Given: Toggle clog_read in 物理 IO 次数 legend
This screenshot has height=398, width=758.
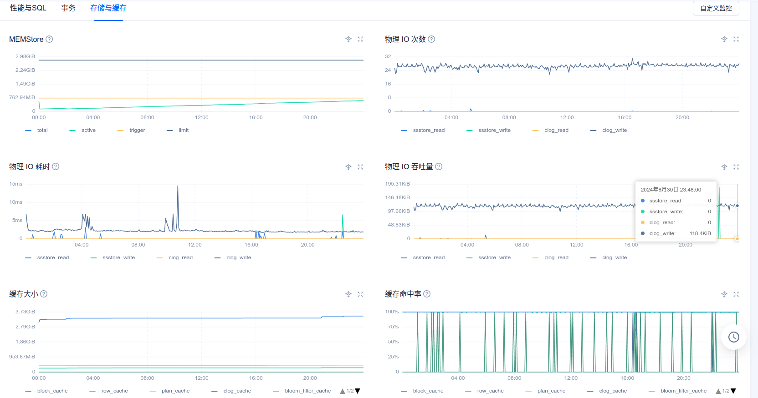Looking at the screenshot, I should pyautogui.click(x=550, y=130).
